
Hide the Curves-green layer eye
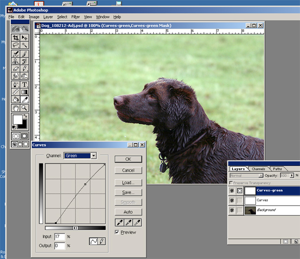(x=232, y=191)
